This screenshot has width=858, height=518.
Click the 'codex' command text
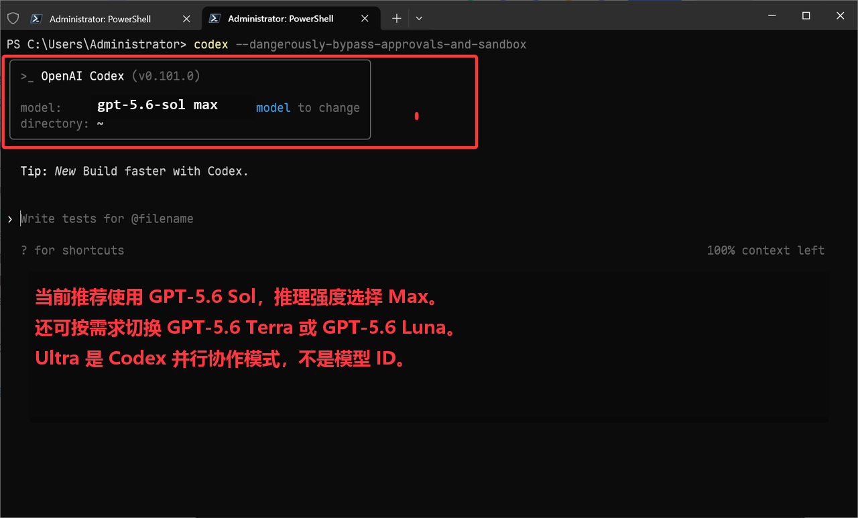210,44
